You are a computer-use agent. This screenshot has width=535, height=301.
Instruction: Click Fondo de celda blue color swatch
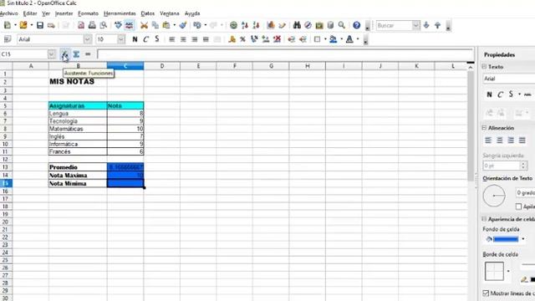[x=506, y=239]
